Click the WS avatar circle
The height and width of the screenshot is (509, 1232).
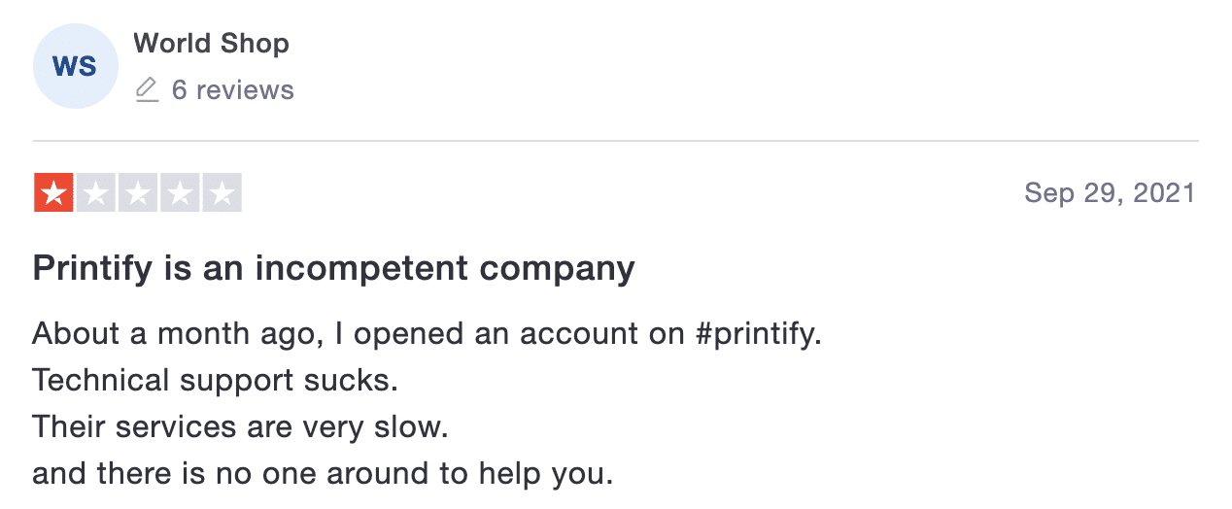tap(75, 66)
